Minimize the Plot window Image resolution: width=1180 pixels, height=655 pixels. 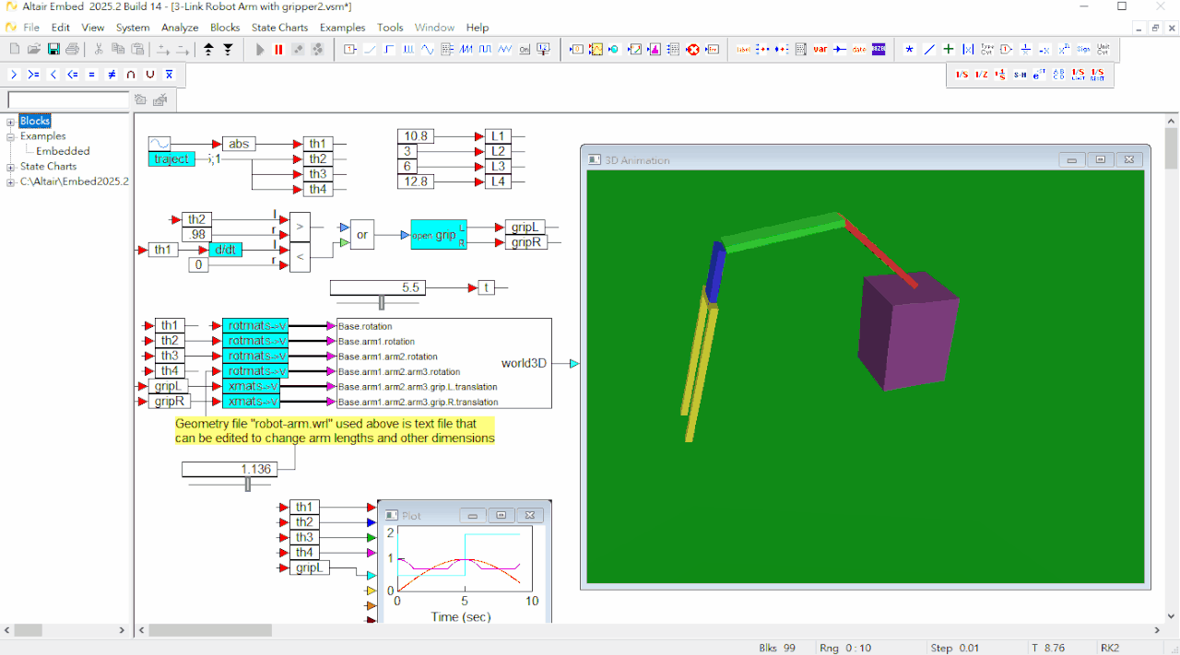[x=471, y=515]
